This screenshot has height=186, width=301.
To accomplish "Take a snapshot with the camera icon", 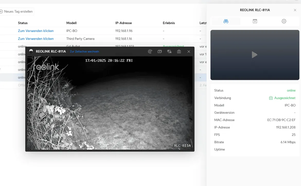I will (x=179, y=52).
